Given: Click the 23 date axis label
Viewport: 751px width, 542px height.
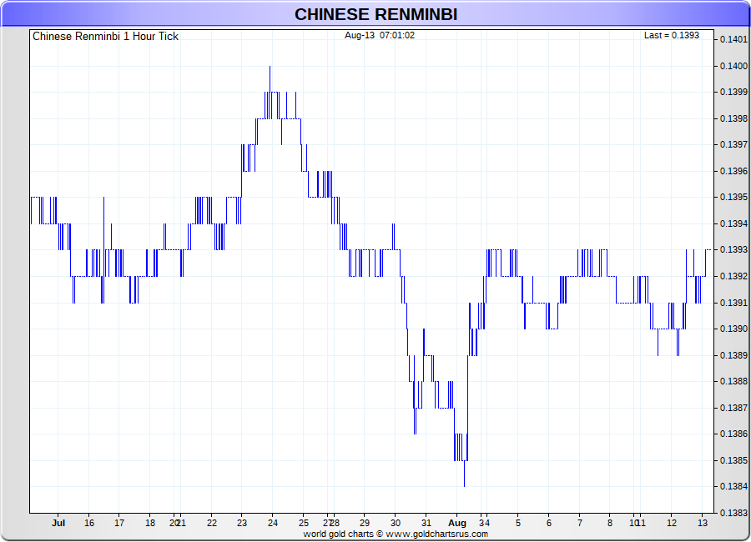Looking at the screenshot, I should (242, 523).
